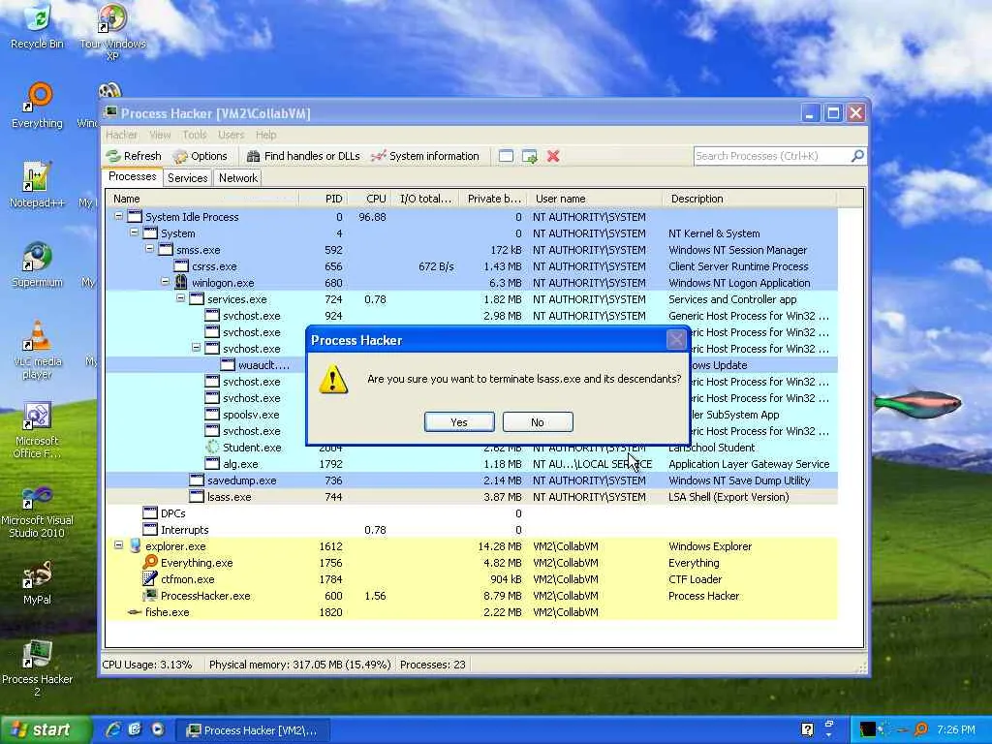
Task: Launch Internet Explorer from Quick Launch
Action: [x=113, y=730]
